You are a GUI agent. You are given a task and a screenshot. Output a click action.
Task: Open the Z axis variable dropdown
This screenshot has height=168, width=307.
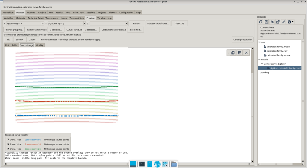pos(126,23)
